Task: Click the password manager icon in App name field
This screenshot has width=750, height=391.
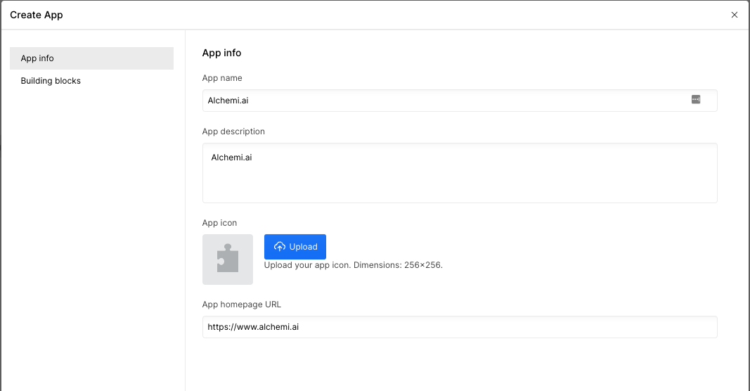Action: (696, 100)
